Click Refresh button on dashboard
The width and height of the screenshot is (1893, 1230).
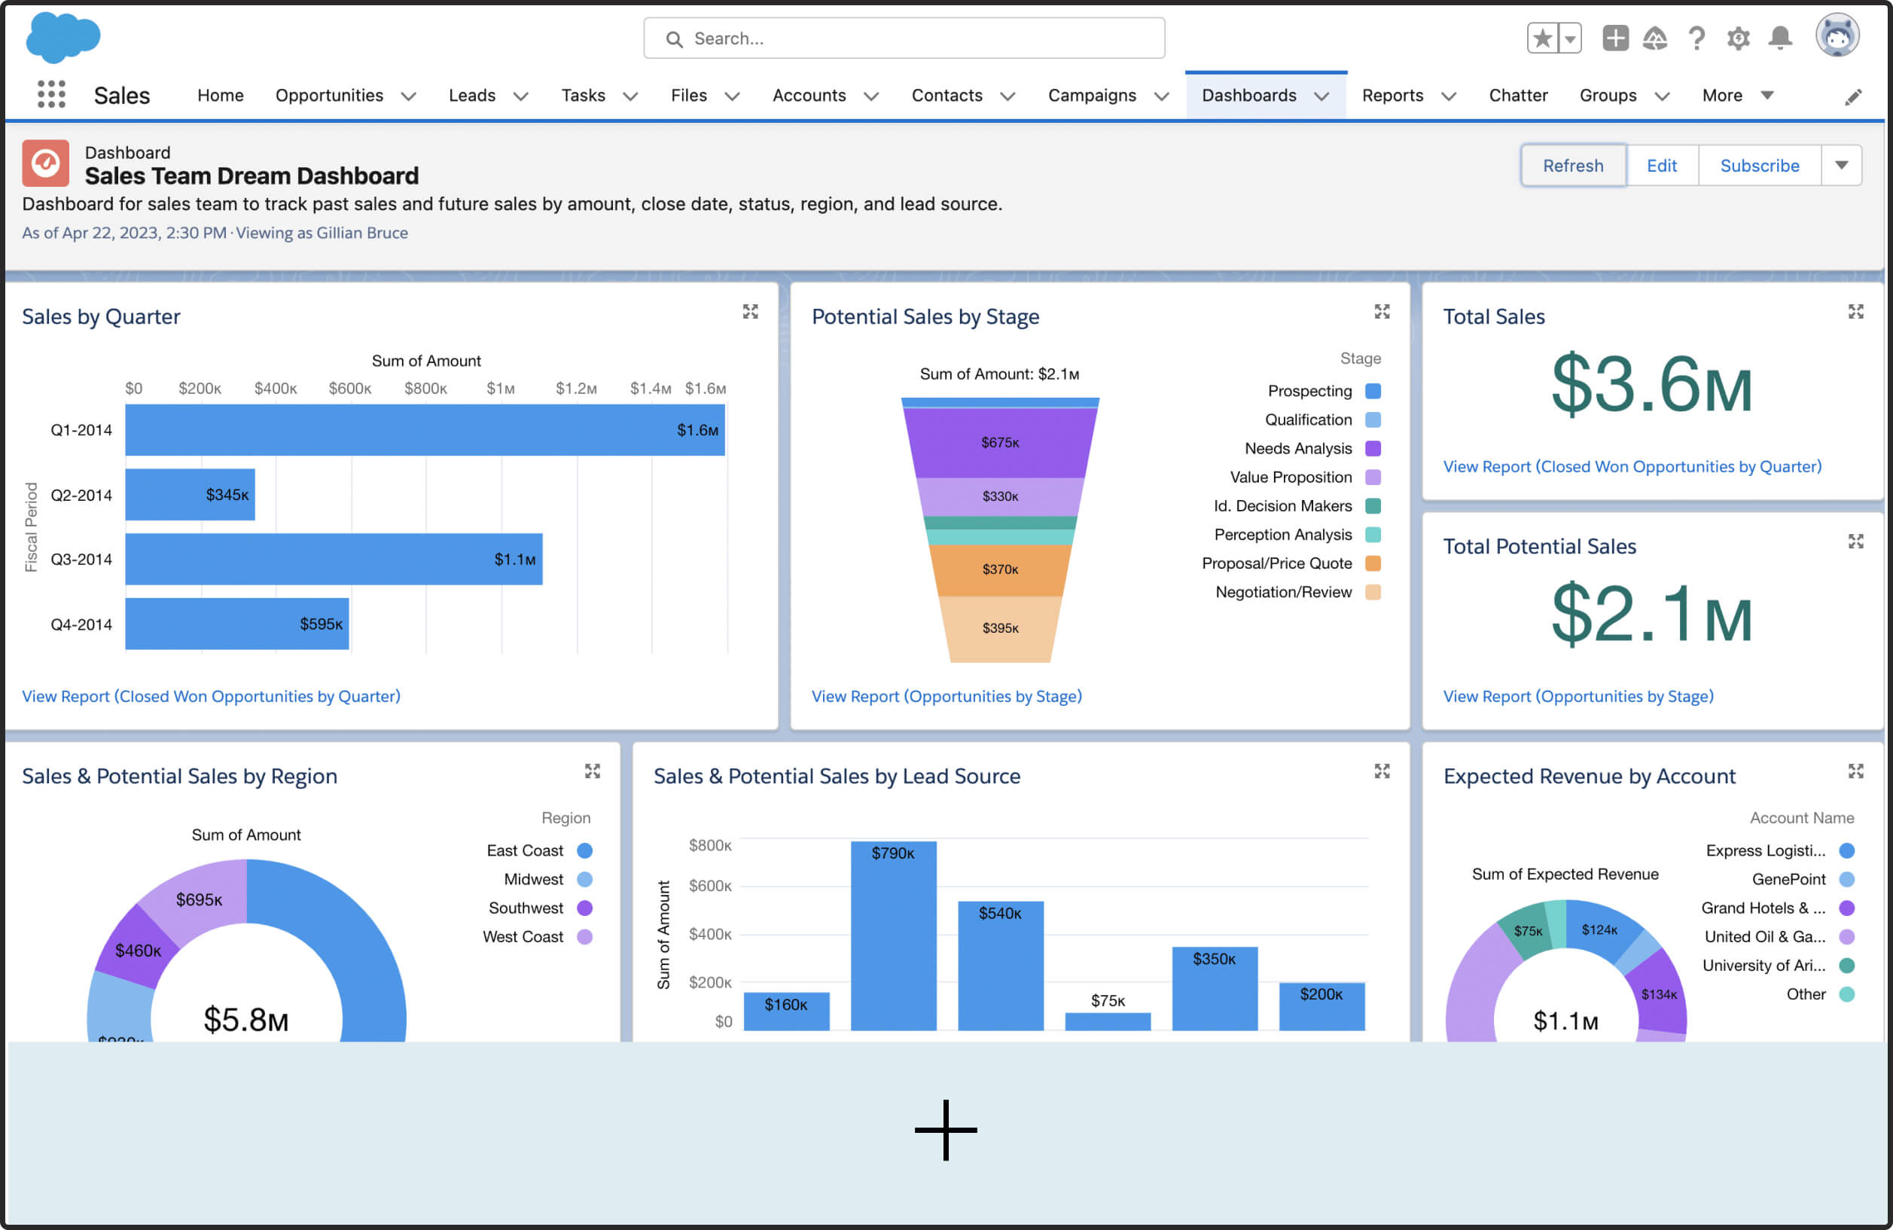[1573, 166]
